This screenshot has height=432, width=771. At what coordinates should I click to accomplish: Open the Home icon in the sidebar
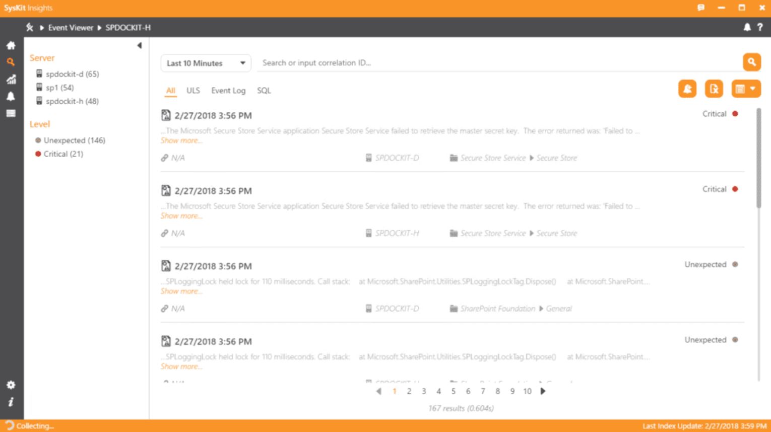[x=11, y=45]
